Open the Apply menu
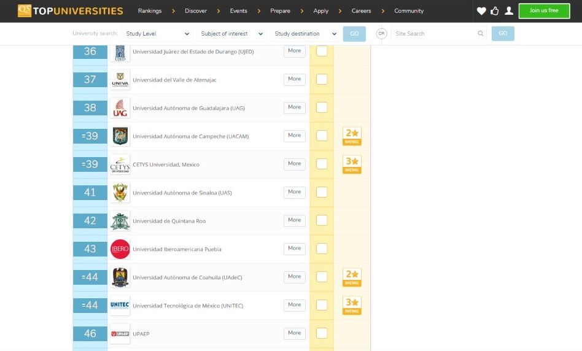The height and width of the screenshot is (351, 582). 320,11
